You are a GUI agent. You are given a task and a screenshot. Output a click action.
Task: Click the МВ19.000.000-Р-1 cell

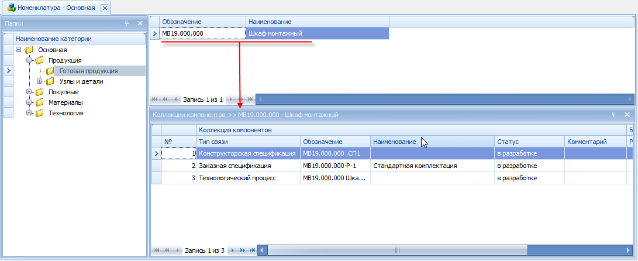[x=335, y=166]
